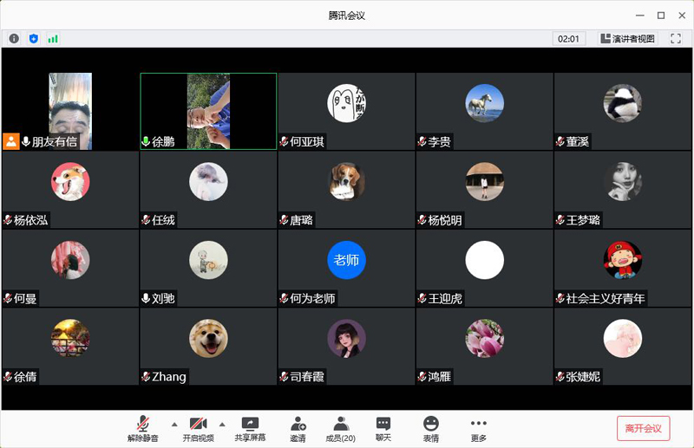694x448 pixels.
Task: Select 徐鹏's video tile
Action: pyautogui.click(x=208, y=111)
